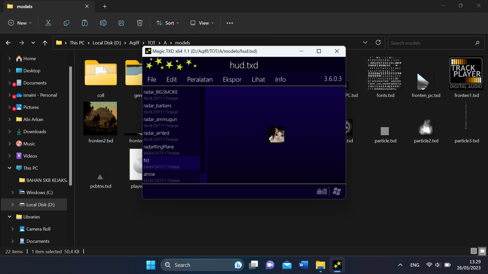Click the SA platform icon in Magic.TXD
Screen dimensions: 488x274
pos(322,191)
